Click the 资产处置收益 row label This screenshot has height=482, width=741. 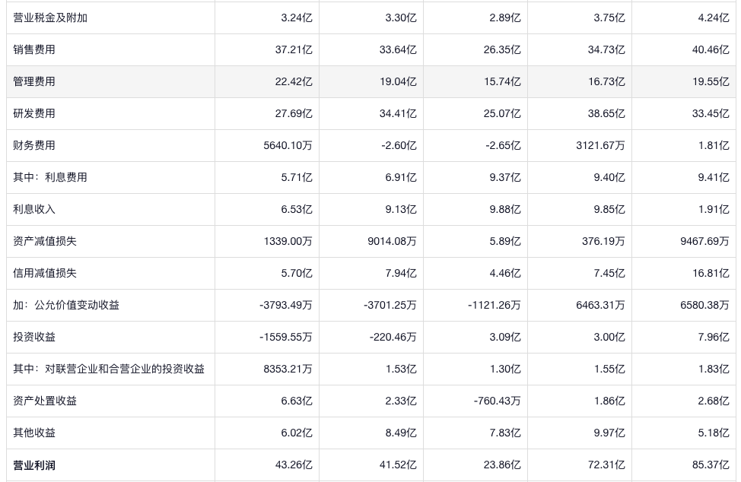click(45, 401)
